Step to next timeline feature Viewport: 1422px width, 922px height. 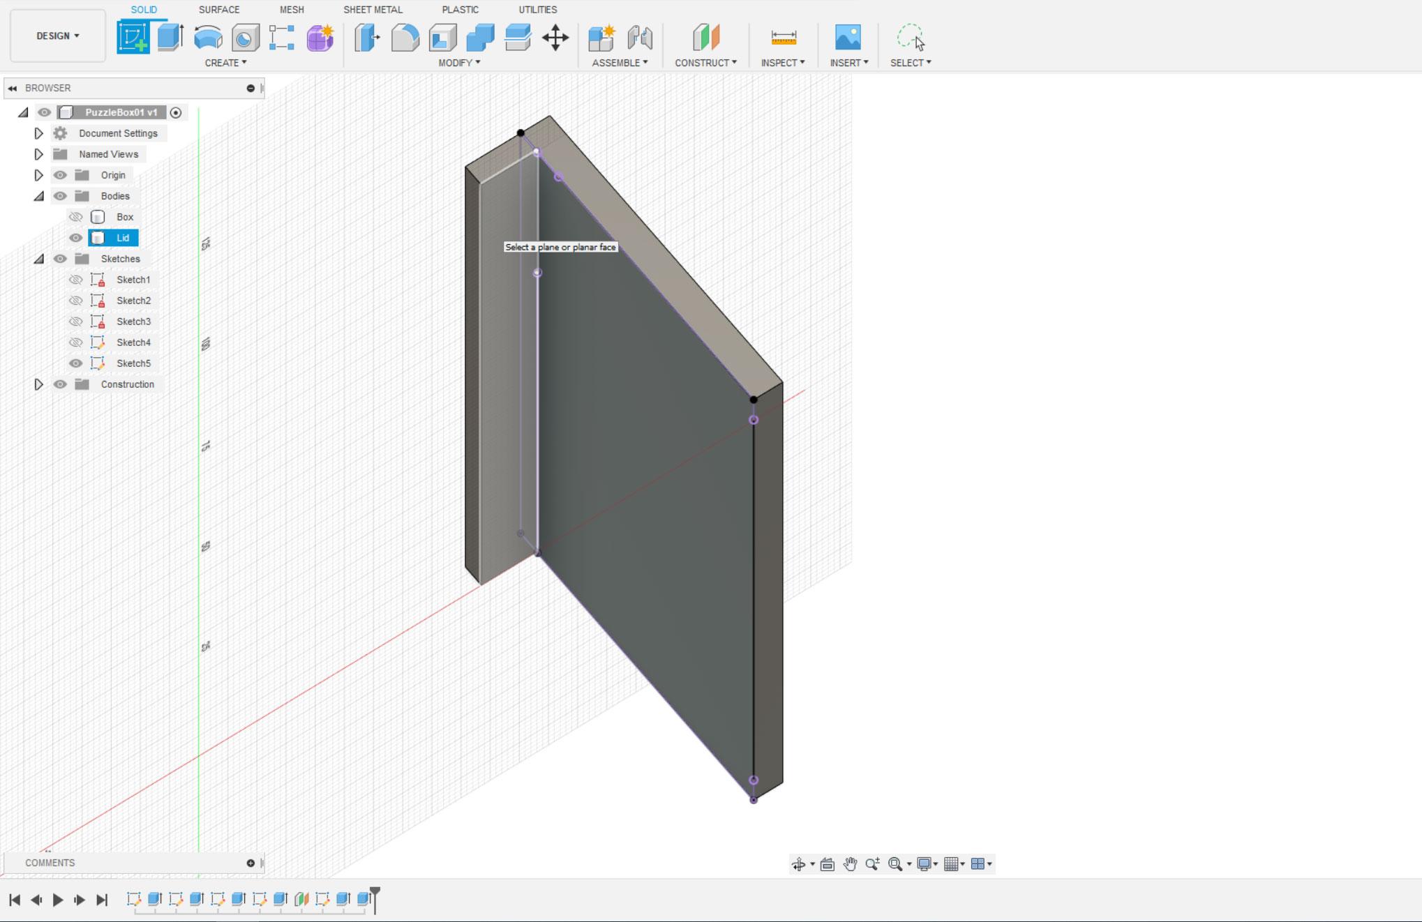80,900
